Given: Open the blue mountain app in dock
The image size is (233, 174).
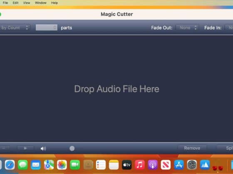Looking at the screenshot, I should (205, 165).
